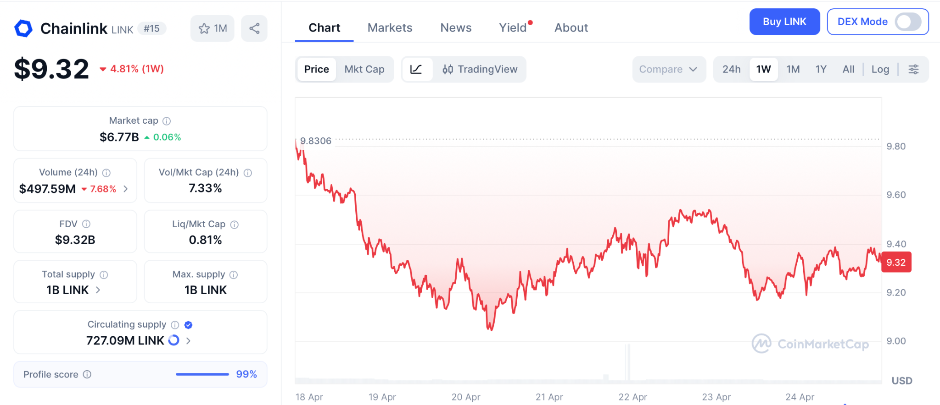
Task: Switch to the Markets tab
Action: (x=390, y=28)
